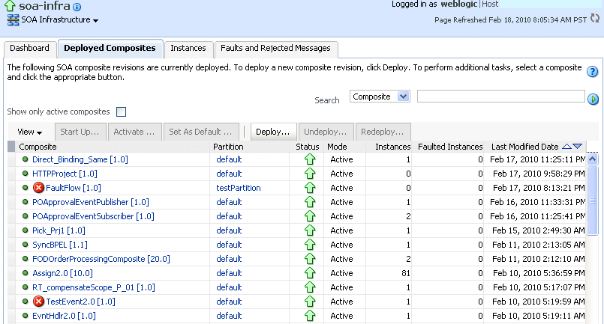Open the View menu dropdown
This screenshot has height=324, width=604.
click(x=30, y=132)
